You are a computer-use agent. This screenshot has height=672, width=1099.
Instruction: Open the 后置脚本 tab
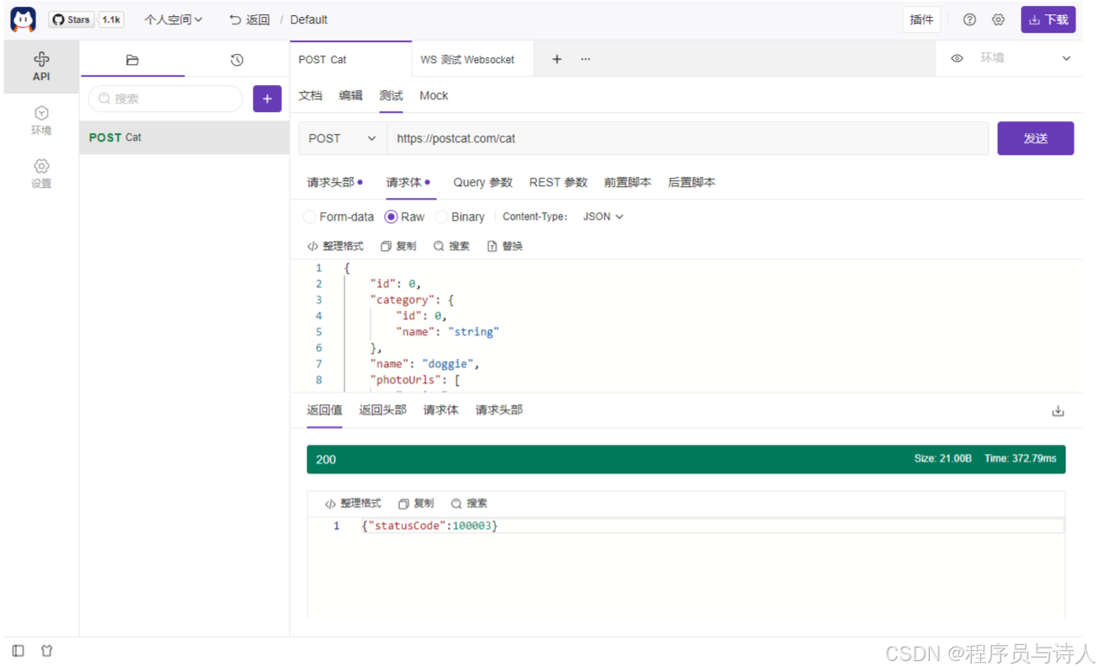pyautogui.click(x=691, y=182)
